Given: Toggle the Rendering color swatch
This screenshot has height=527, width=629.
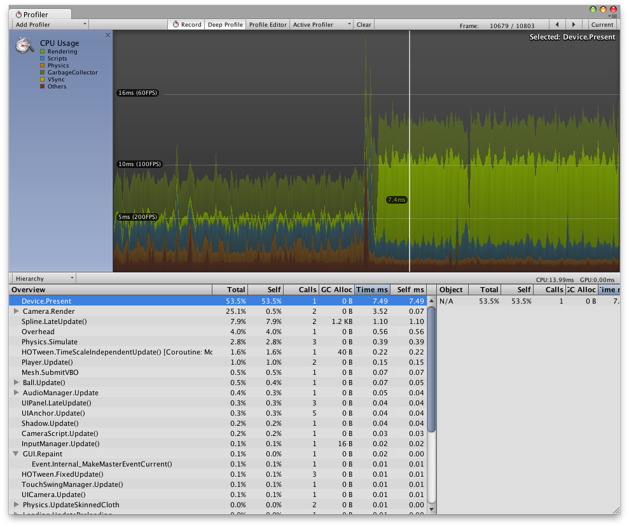Looking at the screenshot, I should pos(43,52).
